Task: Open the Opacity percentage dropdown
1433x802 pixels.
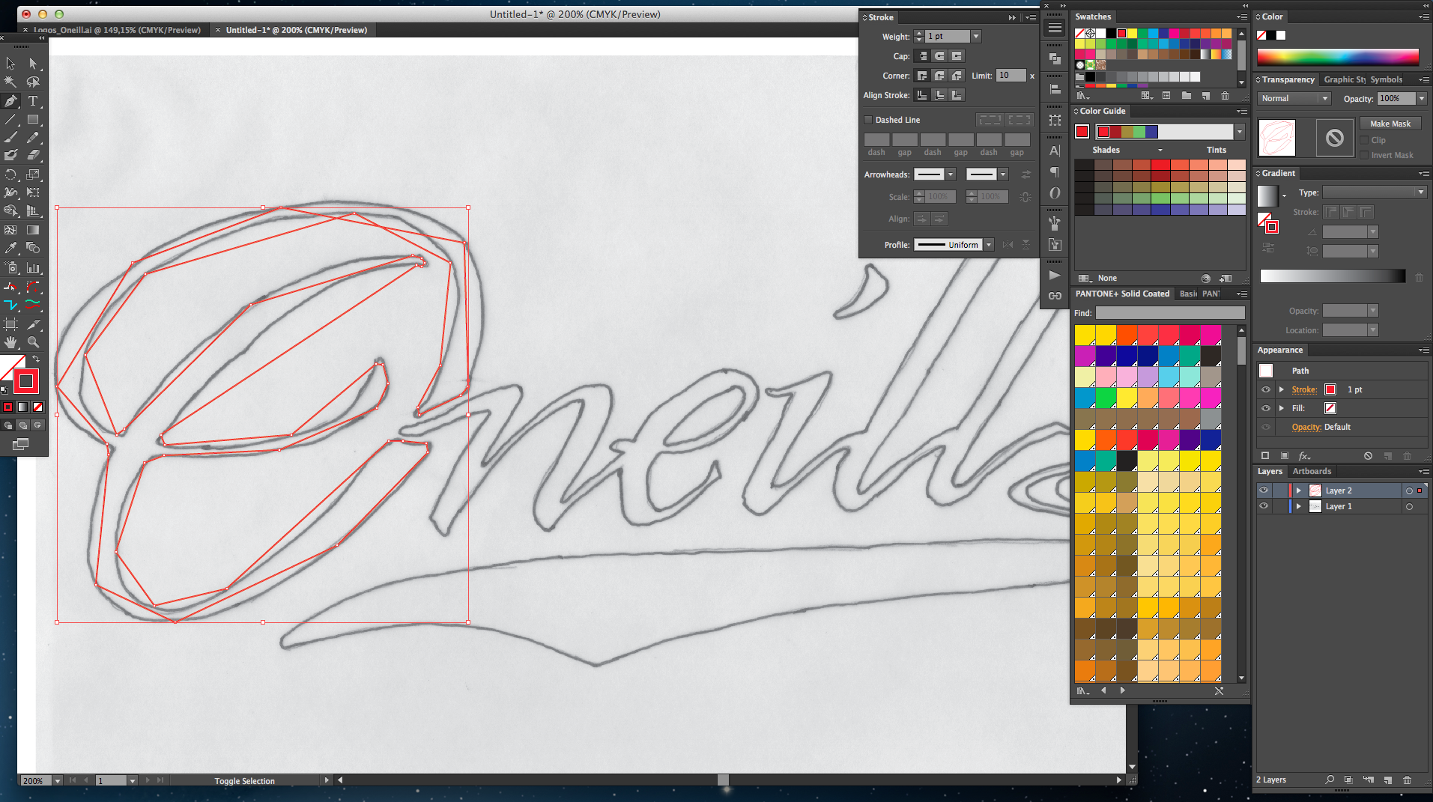Action: 1421,99
